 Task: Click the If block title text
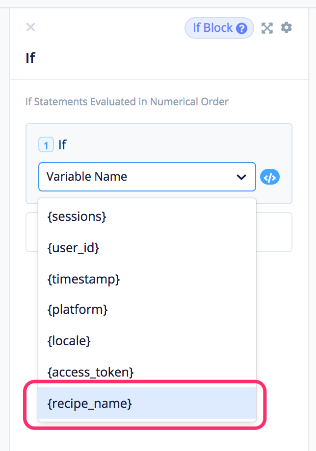coord(30,58)
